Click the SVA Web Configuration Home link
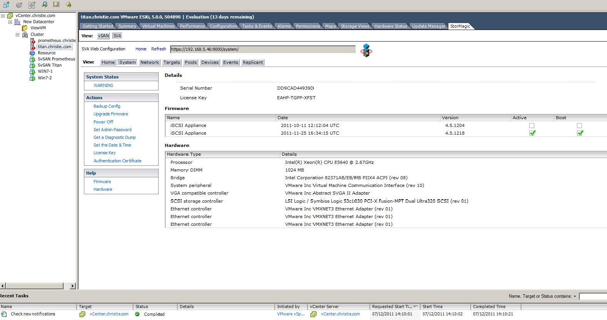 pyautogui.click(x=141, y=49)
